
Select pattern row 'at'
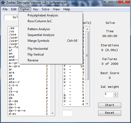tap(29, 76)
